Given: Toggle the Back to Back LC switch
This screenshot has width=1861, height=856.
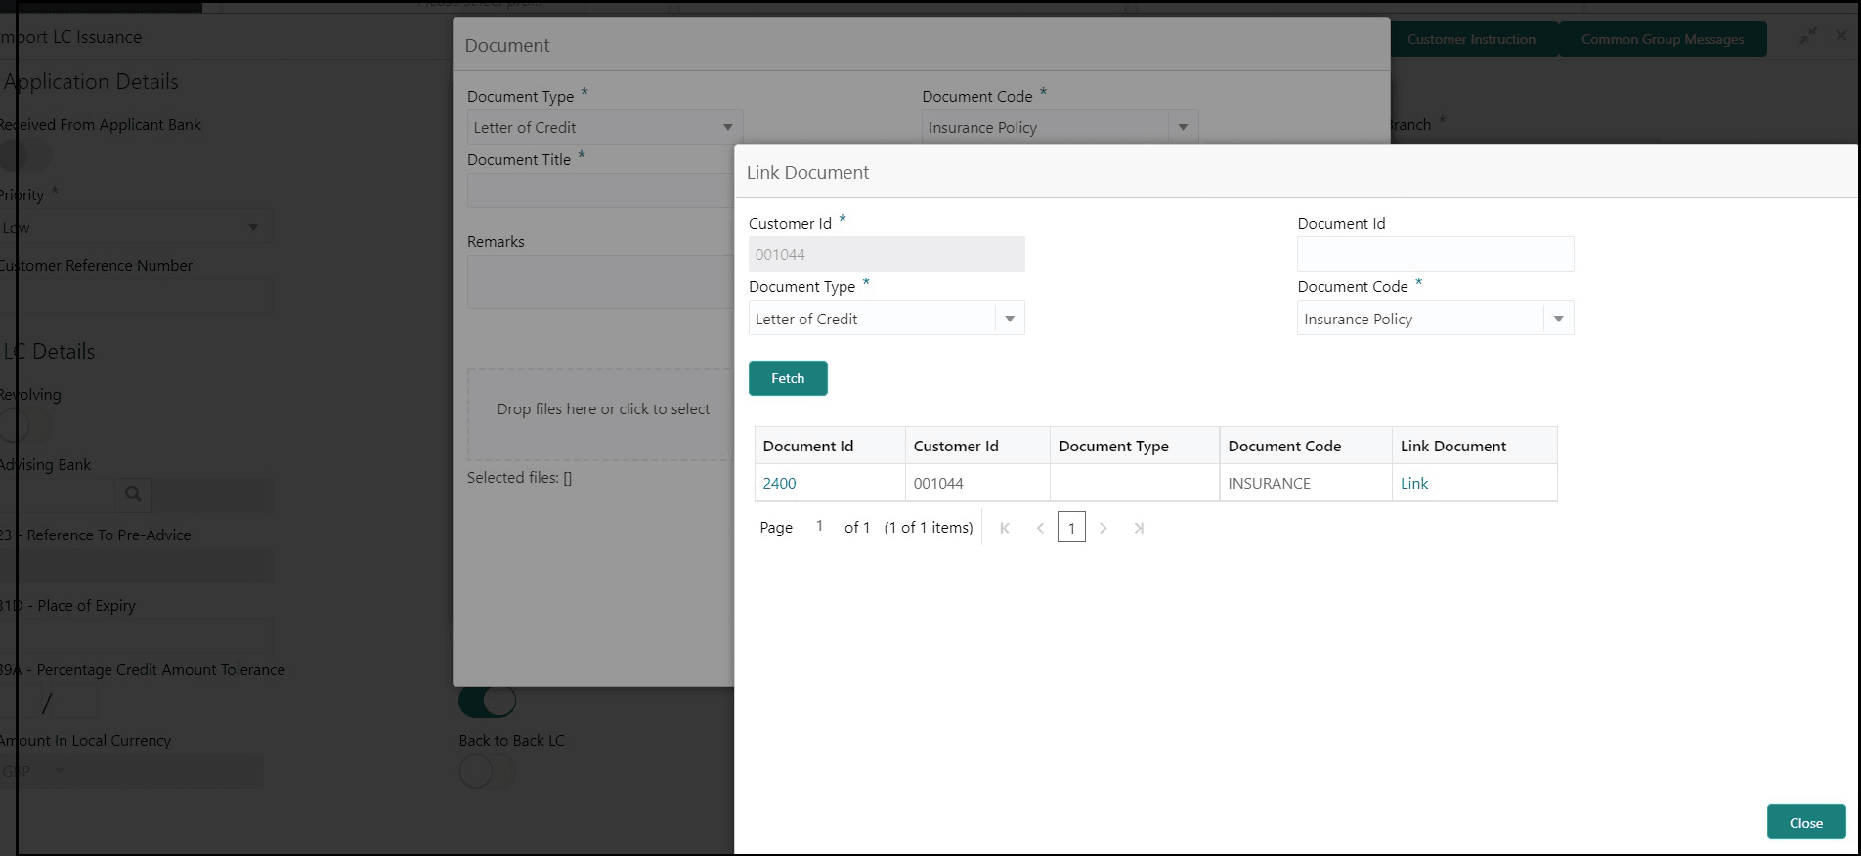Looking at the screenshot, I should [x=487, y=772].
